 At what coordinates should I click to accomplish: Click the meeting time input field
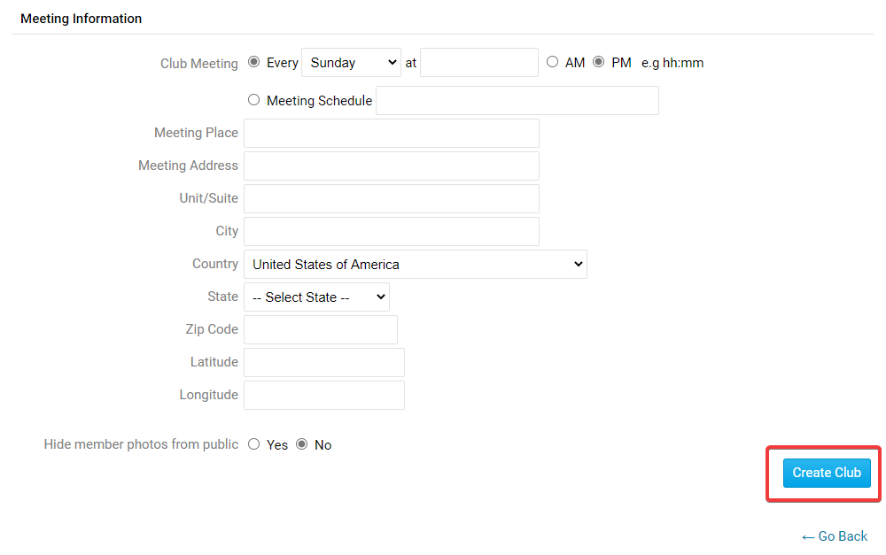click(479, 63)
